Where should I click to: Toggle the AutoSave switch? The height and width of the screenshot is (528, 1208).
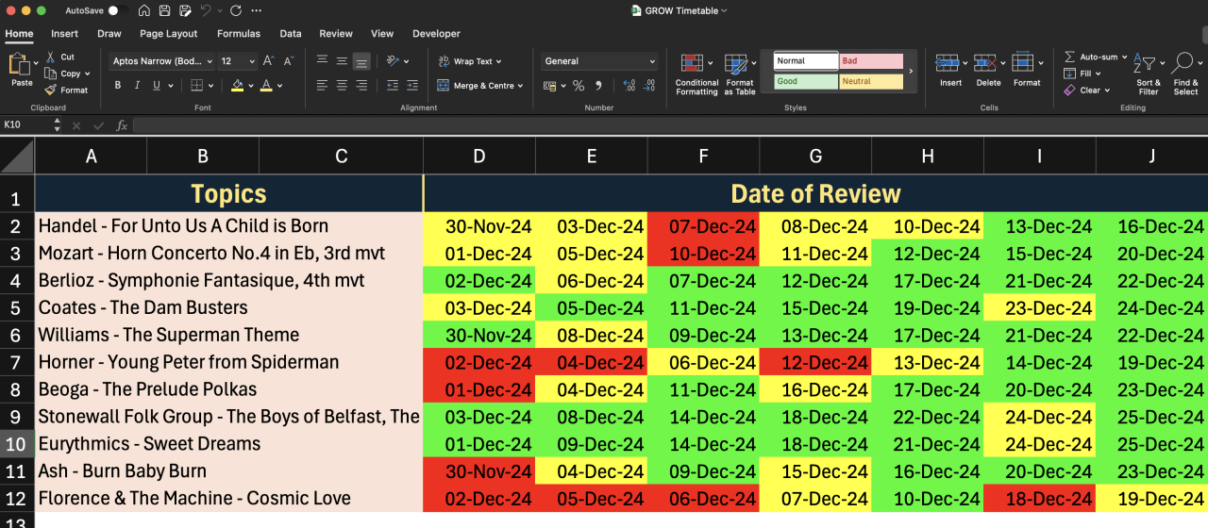pyautogui.click(x=117, y=10)
